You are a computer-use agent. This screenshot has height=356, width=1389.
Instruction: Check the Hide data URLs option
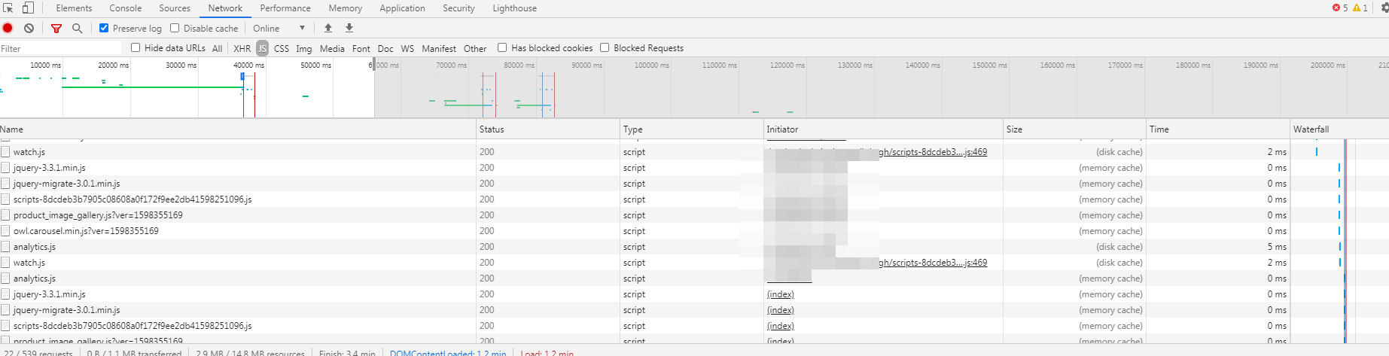pos(136,48)
